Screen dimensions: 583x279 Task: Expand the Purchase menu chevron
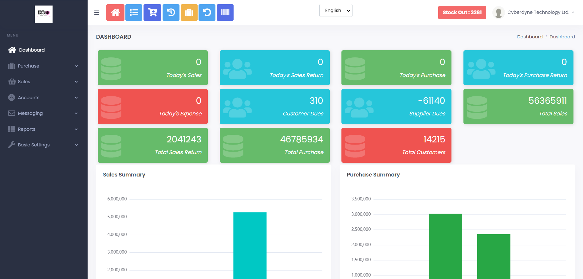76,66
